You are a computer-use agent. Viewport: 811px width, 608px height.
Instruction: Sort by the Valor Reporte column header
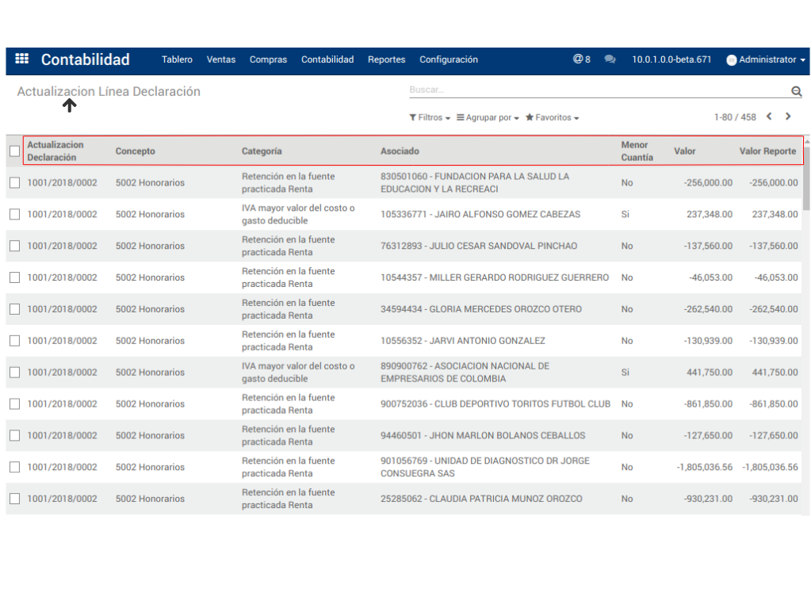tap(767, 151)
